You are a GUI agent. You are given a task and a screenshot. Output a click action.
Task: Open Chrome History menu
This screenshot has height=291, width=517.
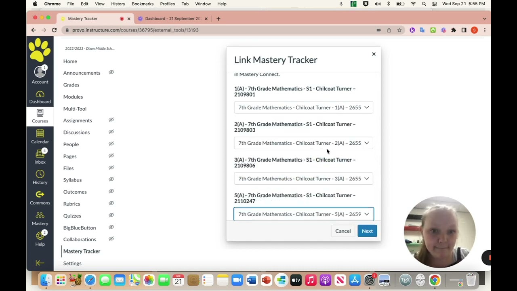pos(118,4)
